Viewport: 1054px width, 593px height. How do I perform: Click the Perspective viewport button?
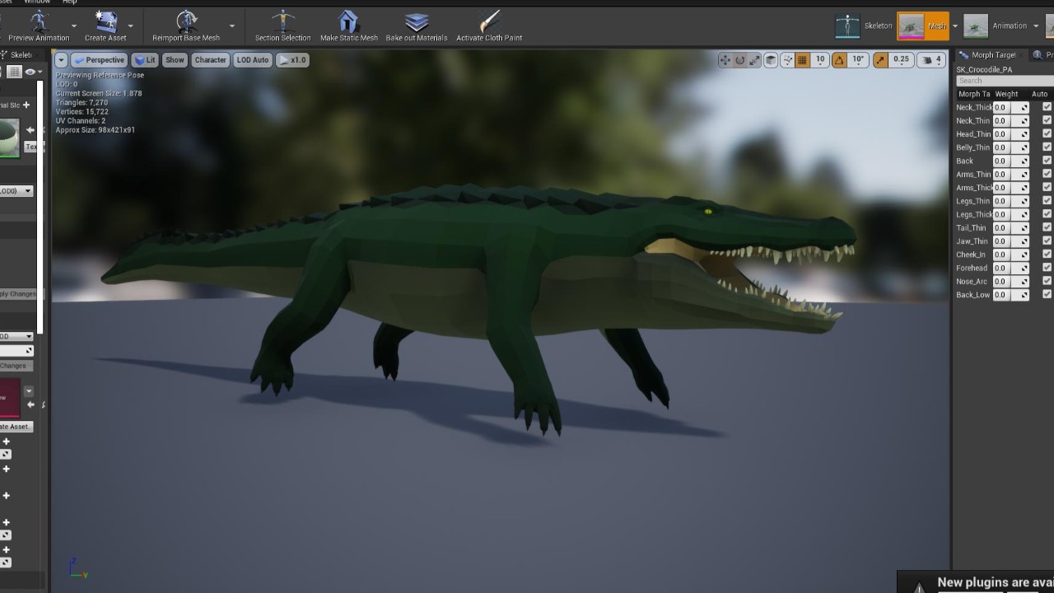pyautogui.click(x=99, y=60)
